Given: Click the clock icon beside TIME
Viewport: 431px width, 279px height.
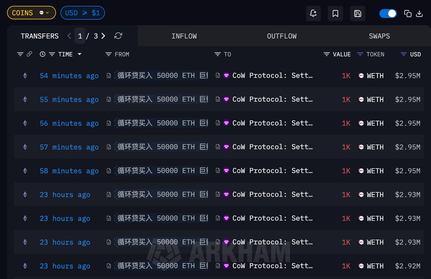Looking at the screenshot, I should (42, 54).
